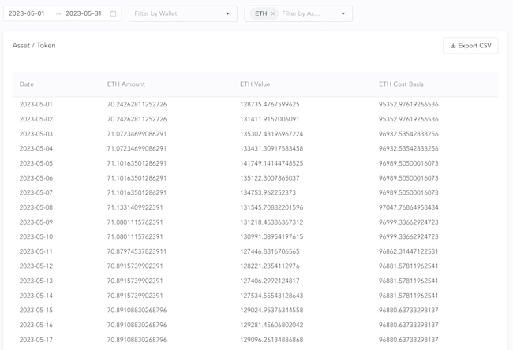This screenshot has height=350, width=513.
Task: Click ETH value 127406.2992124817
Action: [x=270, y=281]
